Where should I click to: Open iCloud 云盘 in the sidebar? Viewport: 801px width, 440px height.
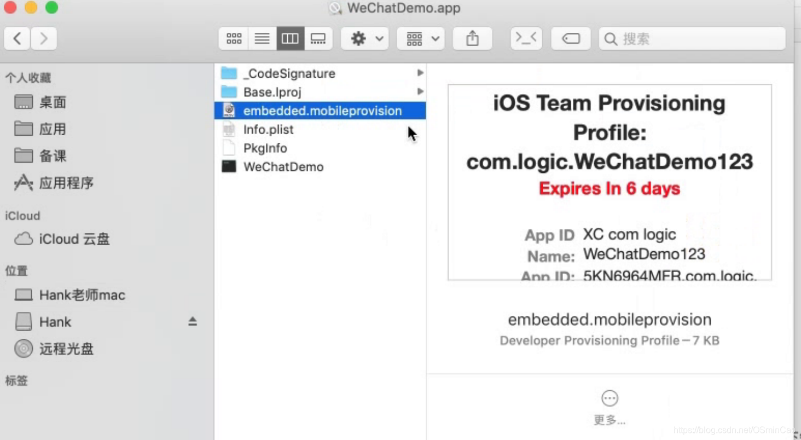(74, 239)
